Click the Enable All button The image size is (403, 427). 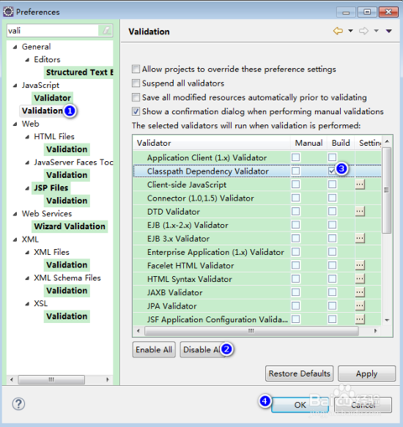(154, 350)
